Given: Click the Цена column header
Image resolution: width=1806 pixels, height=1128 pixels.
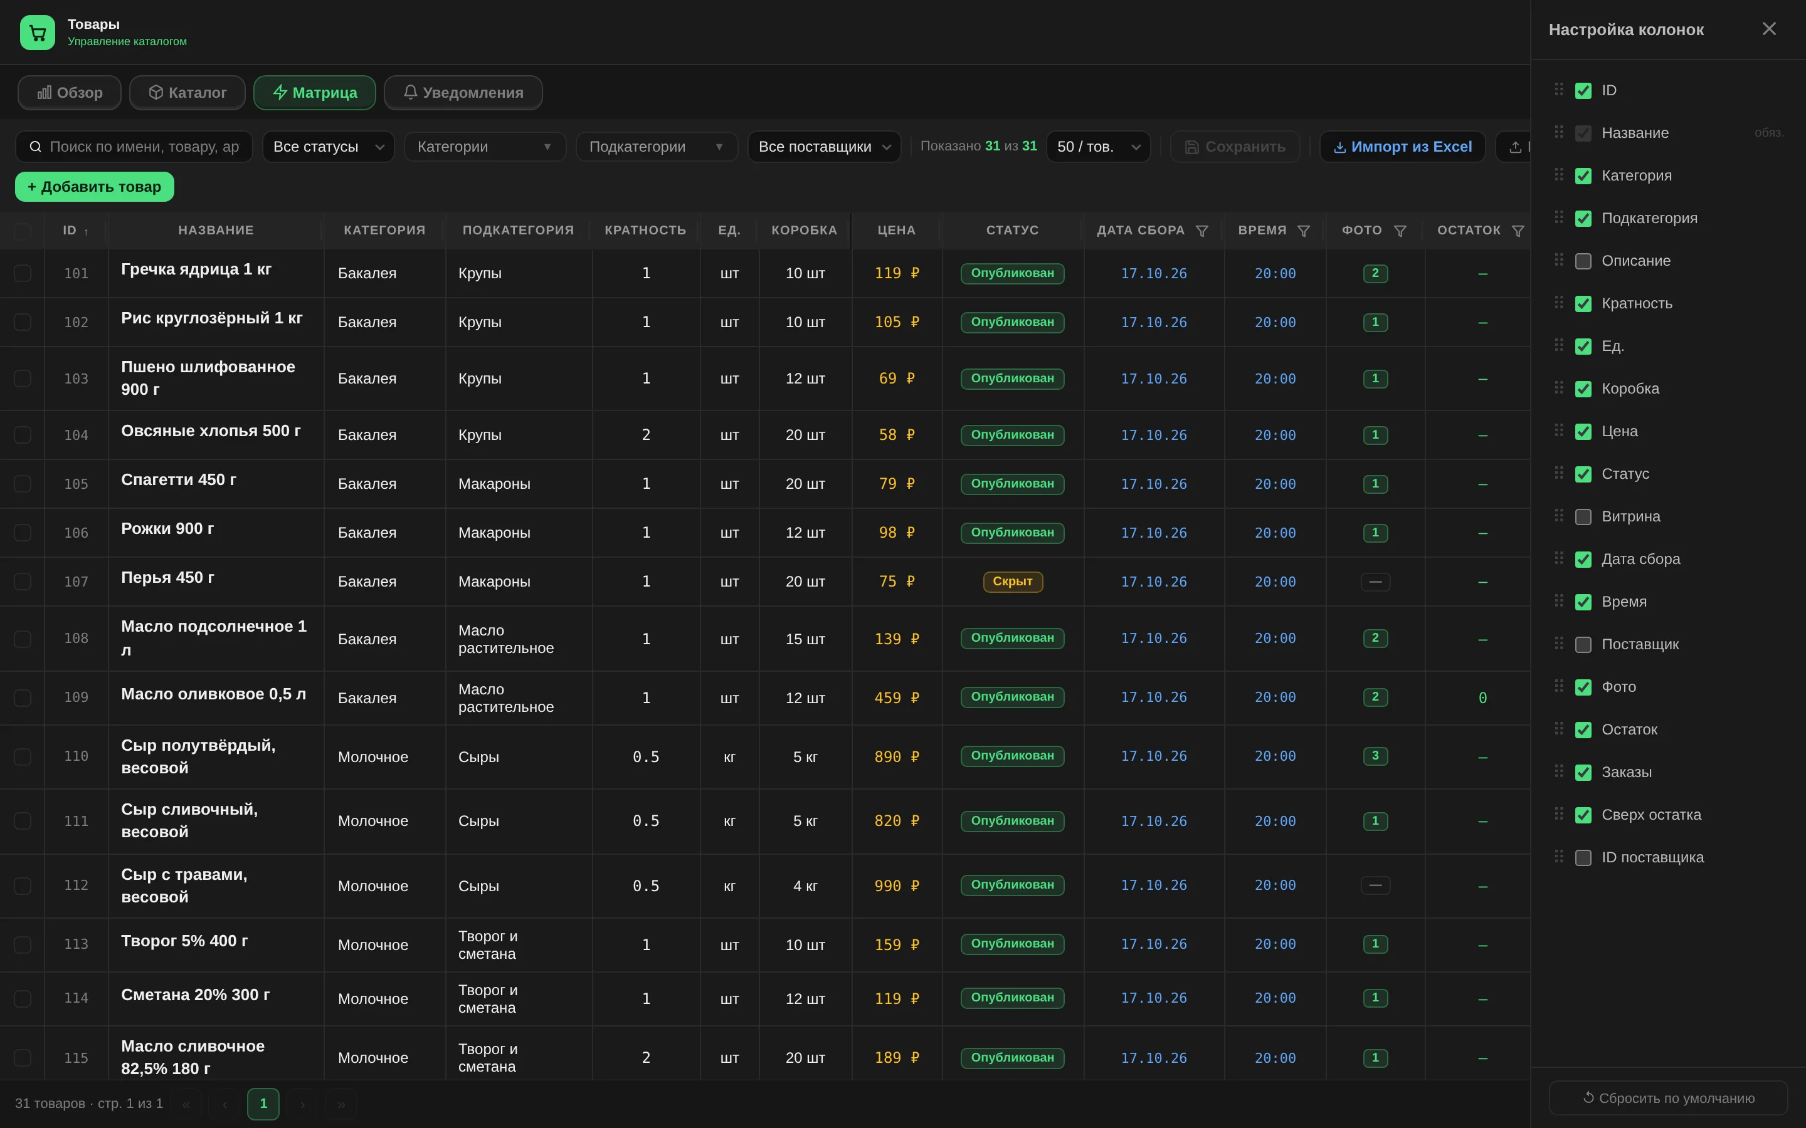Looking at the screenshot, I should pos(896,231).
